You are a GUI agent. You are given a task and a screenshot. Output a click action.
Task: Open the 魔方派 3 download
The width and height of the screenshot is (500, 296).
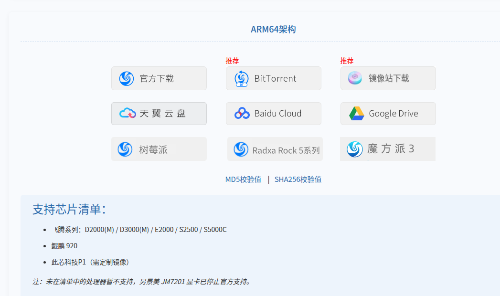[x=388, y=149]
